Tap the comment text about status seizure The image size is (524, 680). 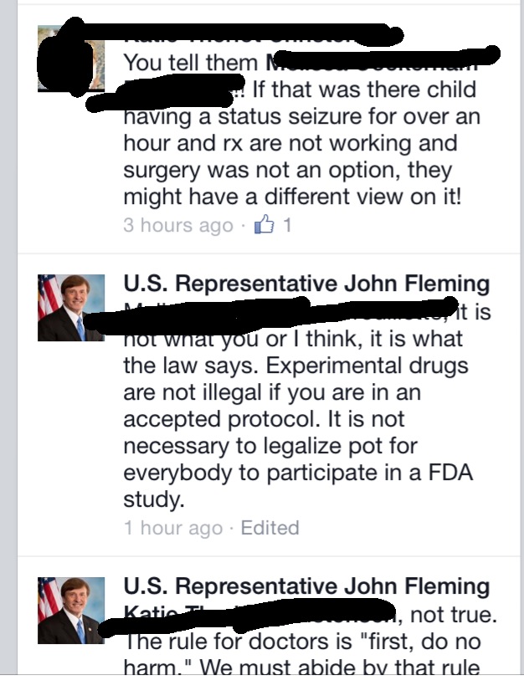[x=301, y=115]
